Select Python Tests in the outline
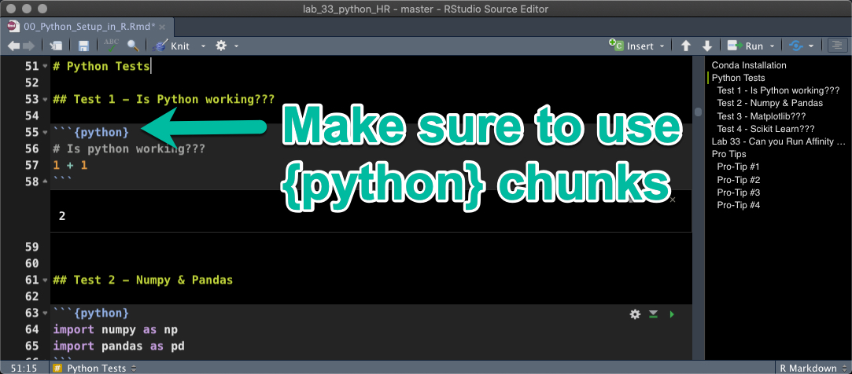 (738, 78)
